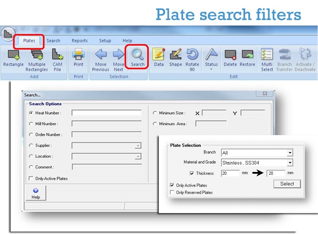Select the Location radio option

click(31, 156)
